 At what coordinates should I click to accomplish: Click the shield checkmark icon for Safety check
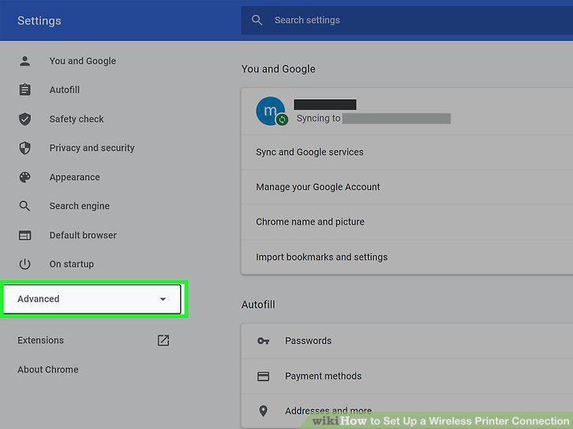[25, 119]
